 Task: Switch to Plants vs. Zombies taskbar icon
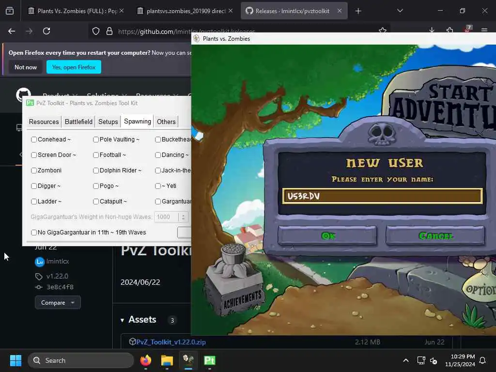[188, 360]
